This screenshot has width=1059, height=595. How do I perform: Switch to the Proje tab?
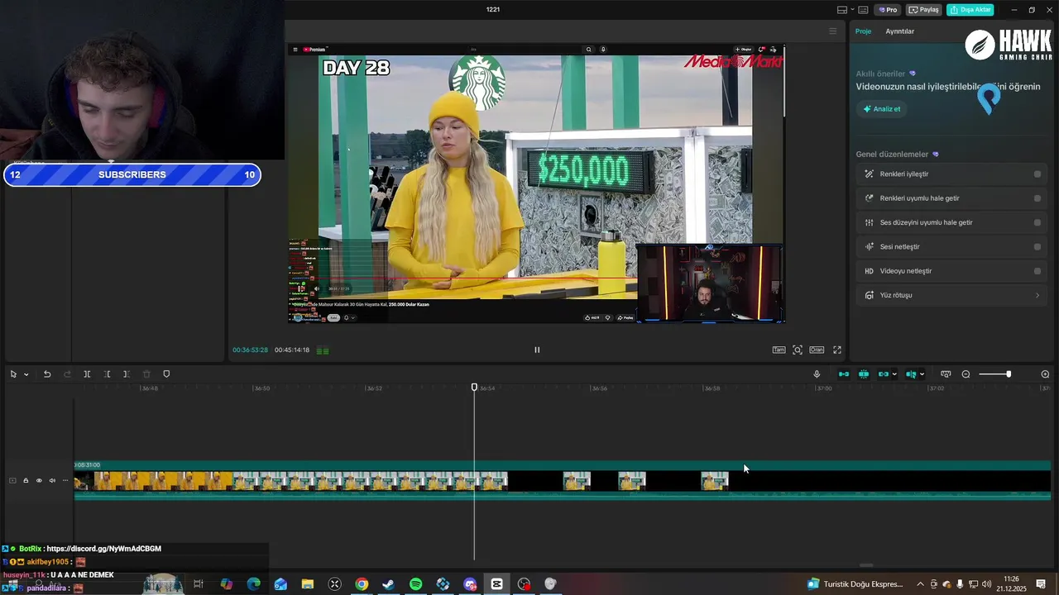pos(863,31)
